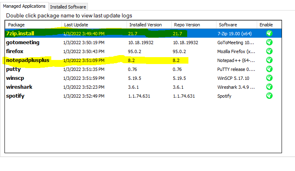Click green enable icon for firefox
Image resolution: width=295 pixels, height=171 pixels.
tap(269, 51)
